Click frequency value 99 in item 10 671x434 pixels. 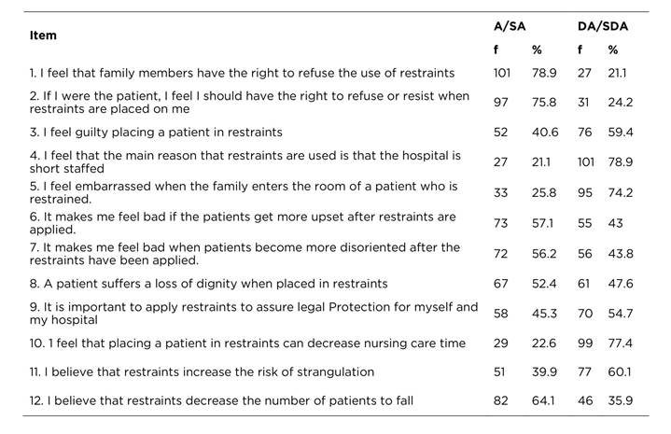(584, 343)
